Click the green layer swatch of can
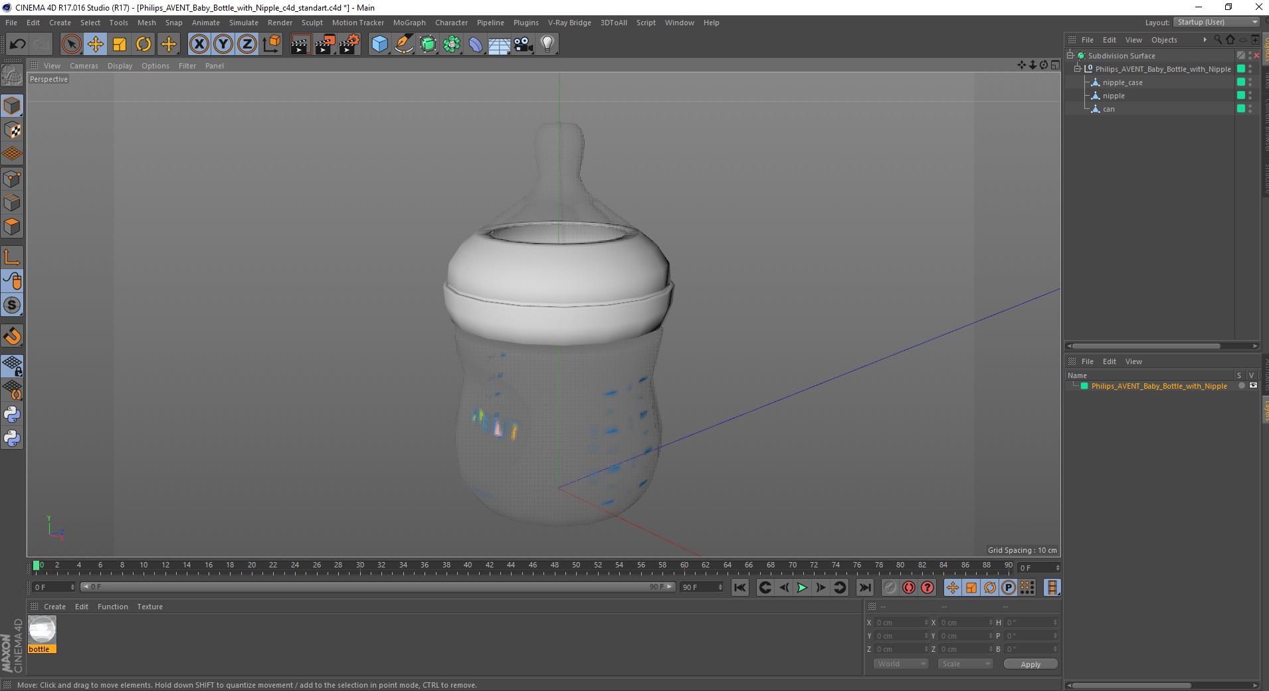 pyautogui.click(x=1240, y=109)
